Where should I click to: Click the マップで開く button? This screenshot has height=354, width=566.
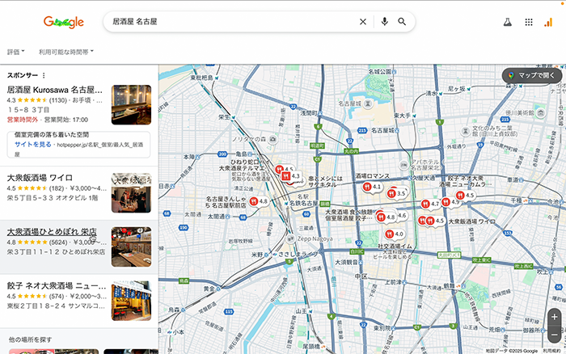(x=532, y=75)
